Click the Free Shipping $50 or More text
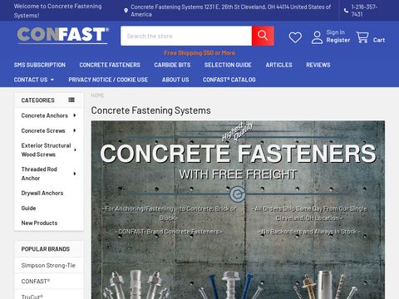This screenshot has height=299, width=399. (199, 52)
